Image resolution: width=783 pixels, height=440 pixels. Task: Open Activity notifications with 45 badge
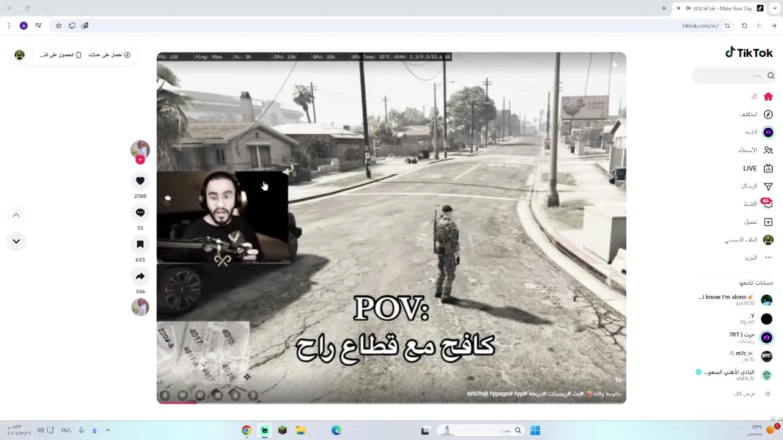tap(758, 204)
